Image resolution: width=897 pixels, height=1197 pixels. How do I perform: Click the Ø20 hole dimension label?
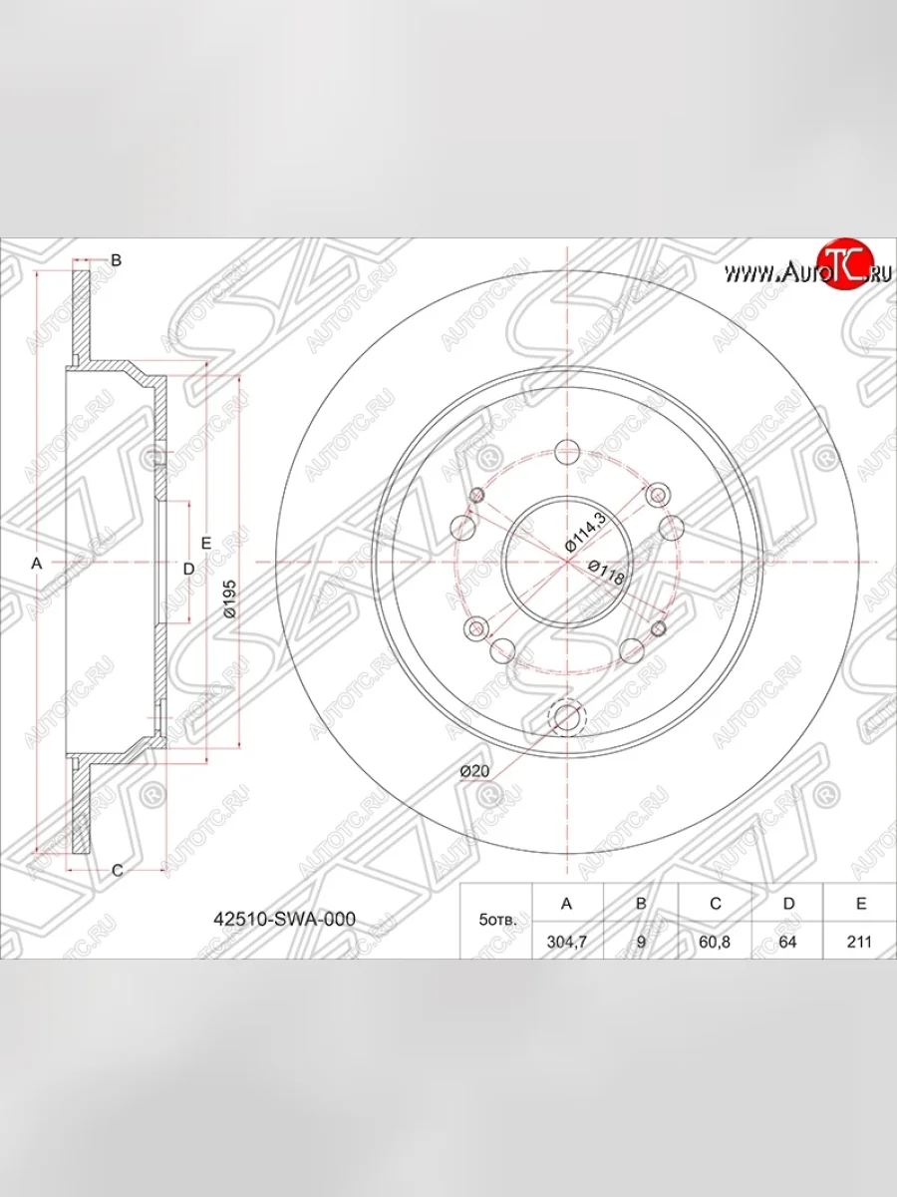(x=473, y=771)
